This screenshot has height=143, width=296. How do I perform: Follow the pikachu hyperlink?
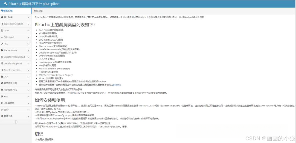(117, 85)
